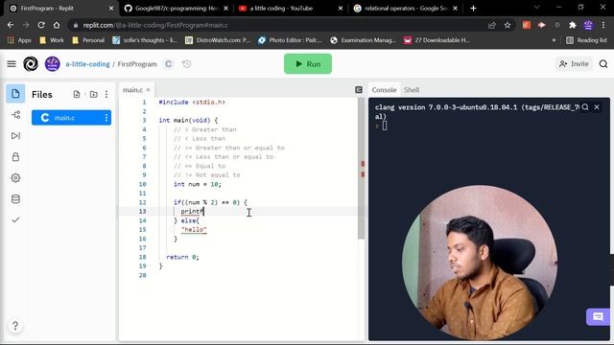Click the FirstProgram project name

pos(137,64)
